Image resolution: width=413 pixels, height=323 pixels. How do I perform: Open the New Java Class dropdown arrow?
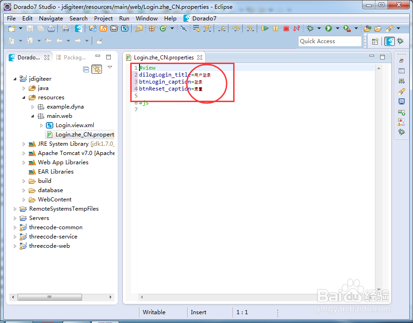point(172,28)
